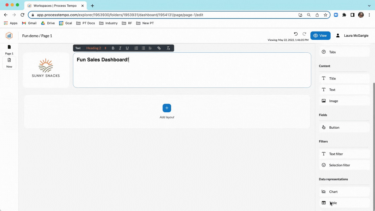Open Industry bookmark folder
This screenshot has height=211, width=375.
109,23
